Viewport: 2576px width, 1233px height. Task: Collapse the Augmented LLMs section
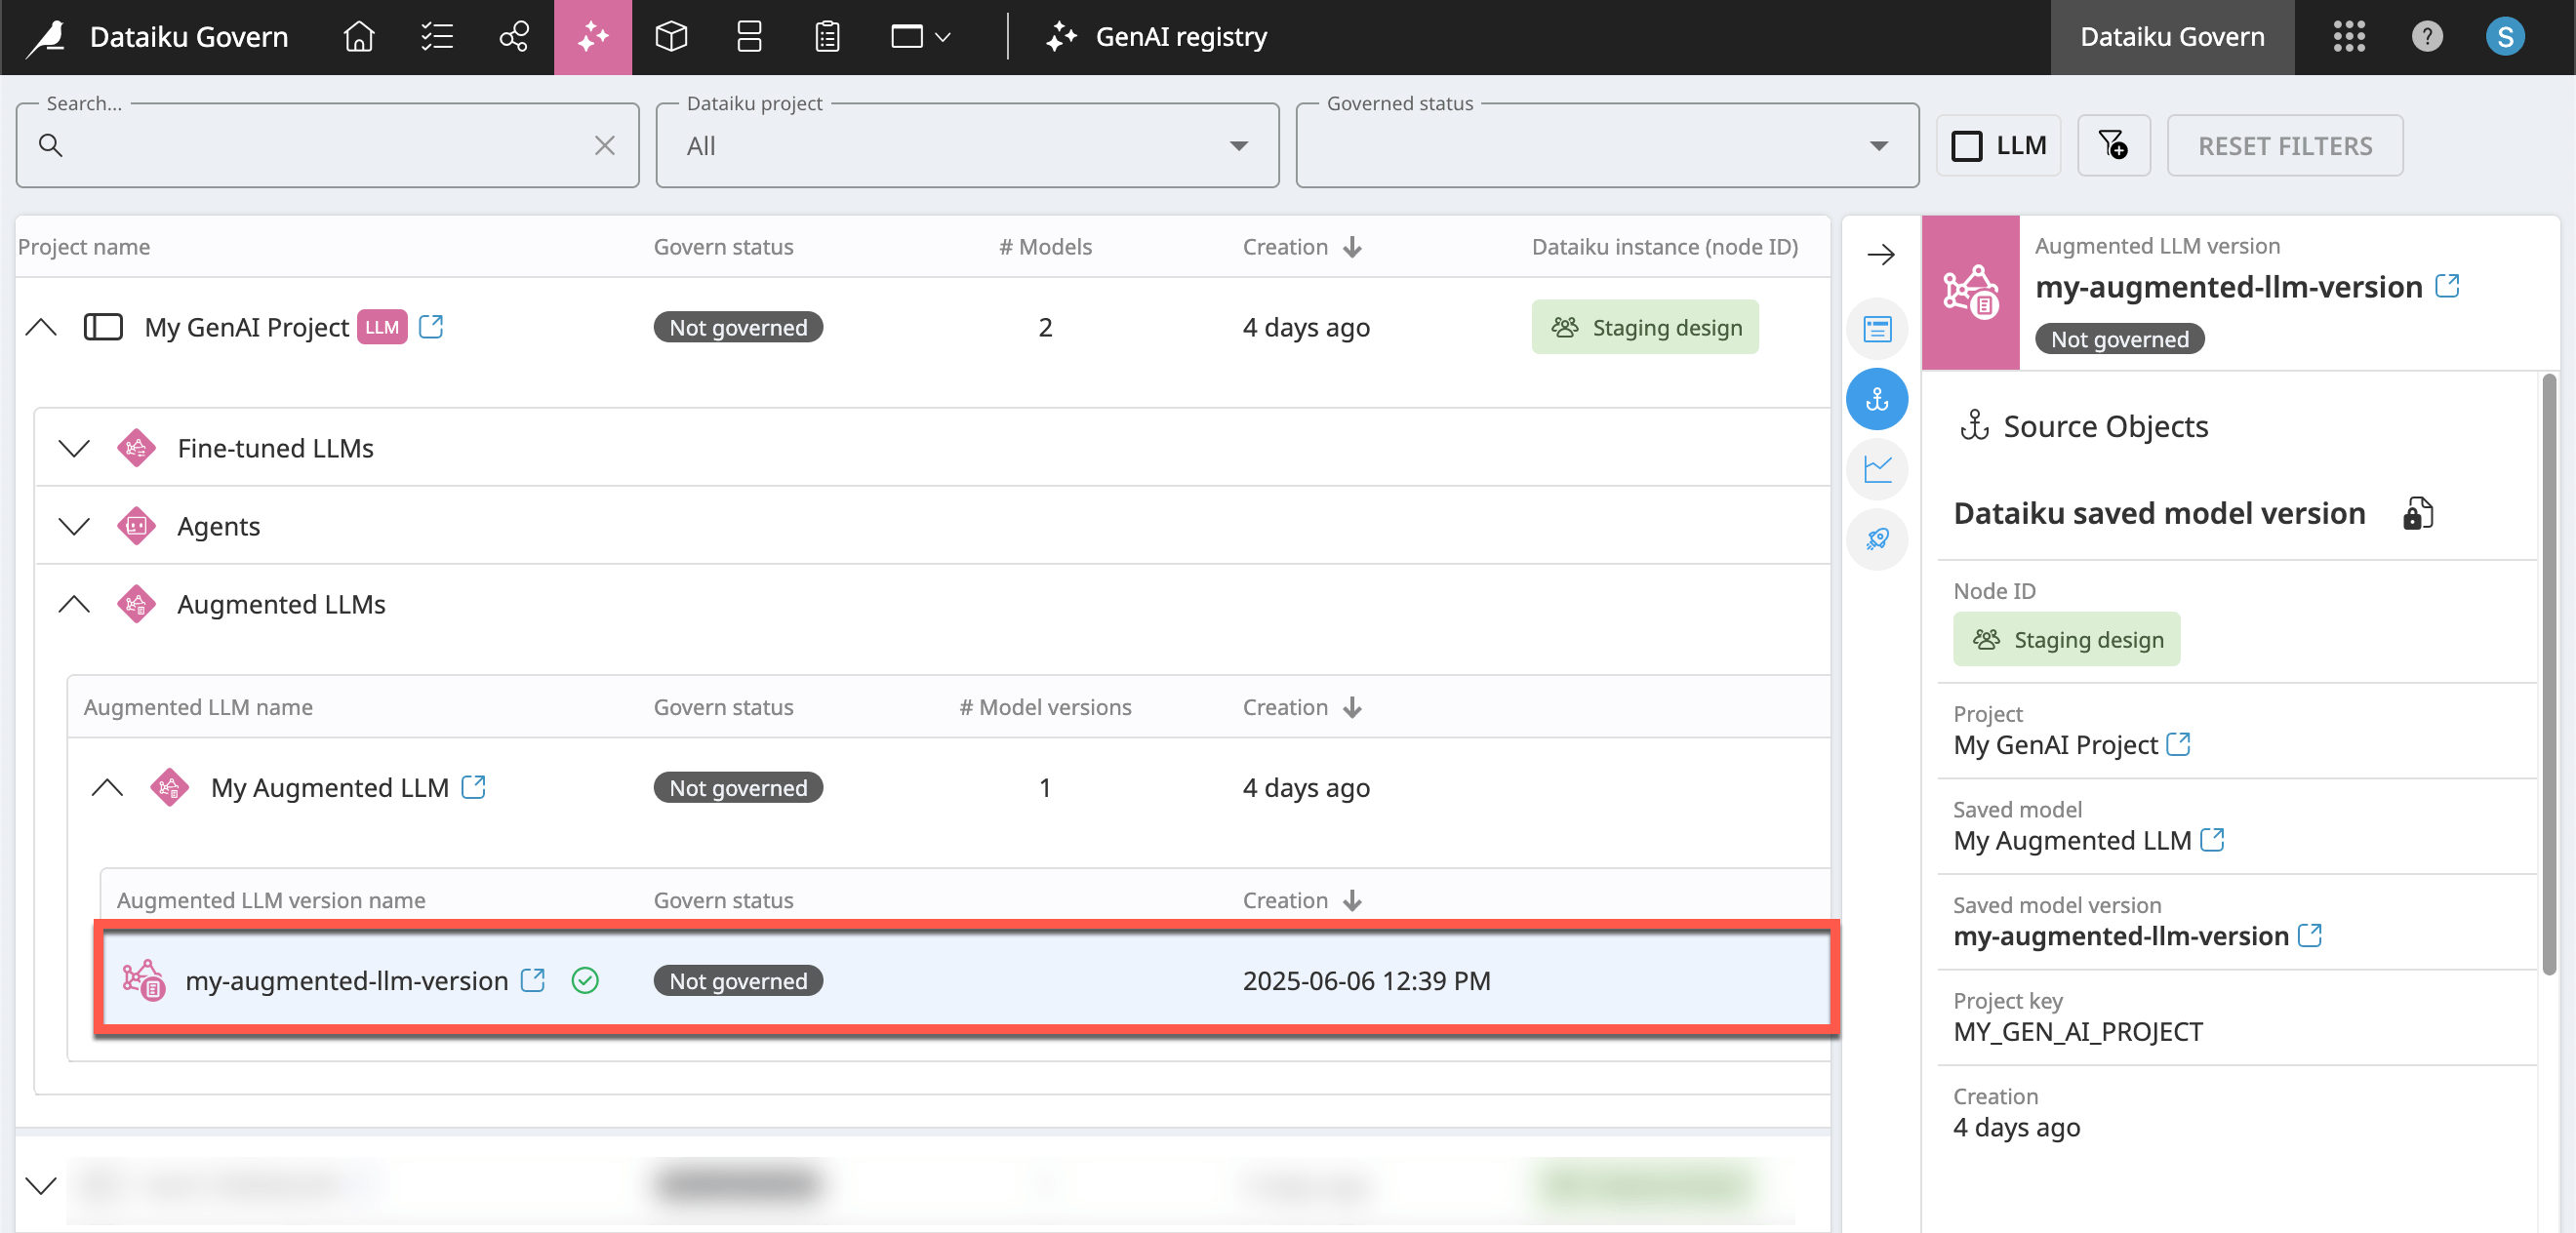[74, 604]
